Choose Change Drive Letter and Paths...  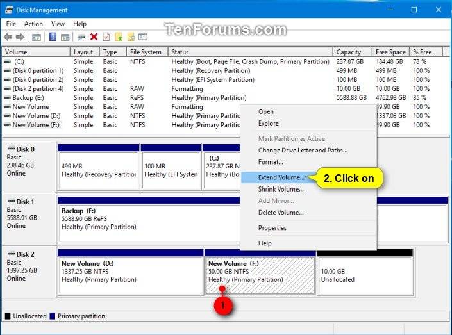(308, 151)
